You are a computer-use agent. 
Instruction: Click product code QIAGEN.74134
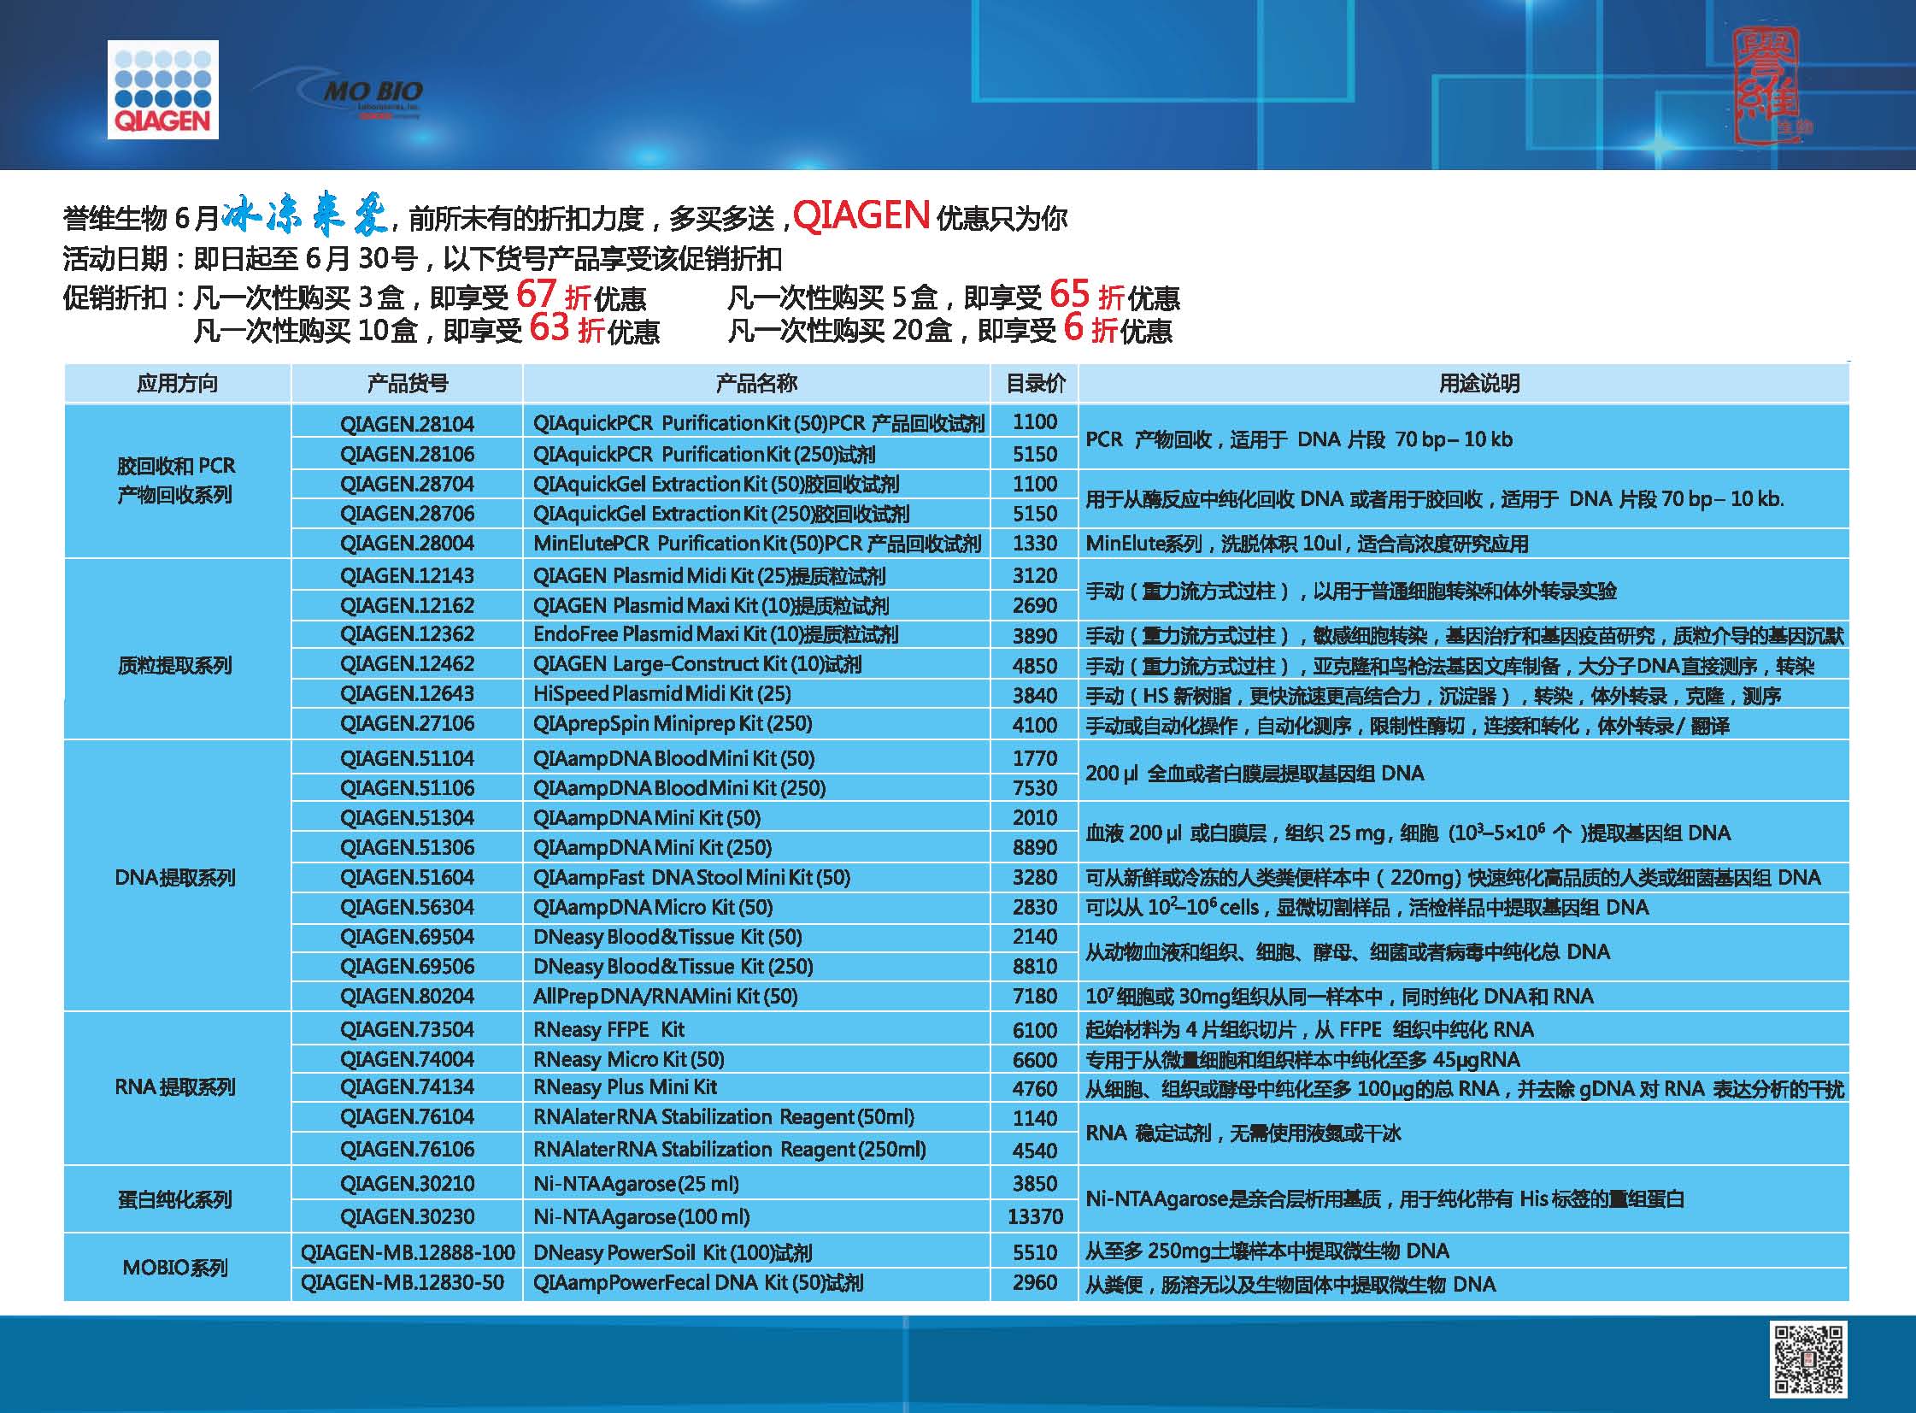point(407,1087)
